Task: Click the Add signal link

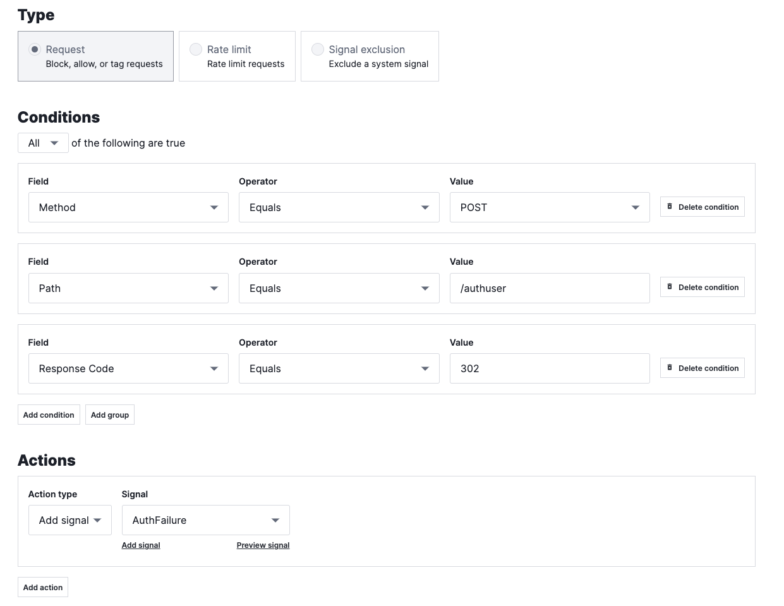Action: click(x=141, y=545)
